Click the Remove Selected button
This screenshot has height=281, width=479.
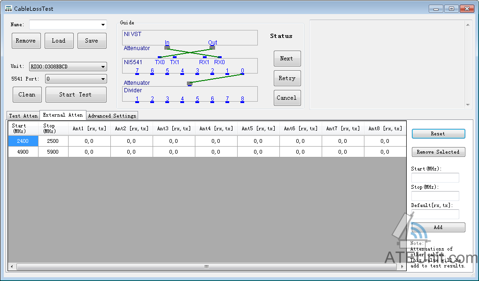pyautogui.click(x=438, y=152)
